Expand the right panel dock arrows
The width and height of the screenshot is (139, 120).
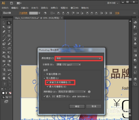click(x=137, y=17)
